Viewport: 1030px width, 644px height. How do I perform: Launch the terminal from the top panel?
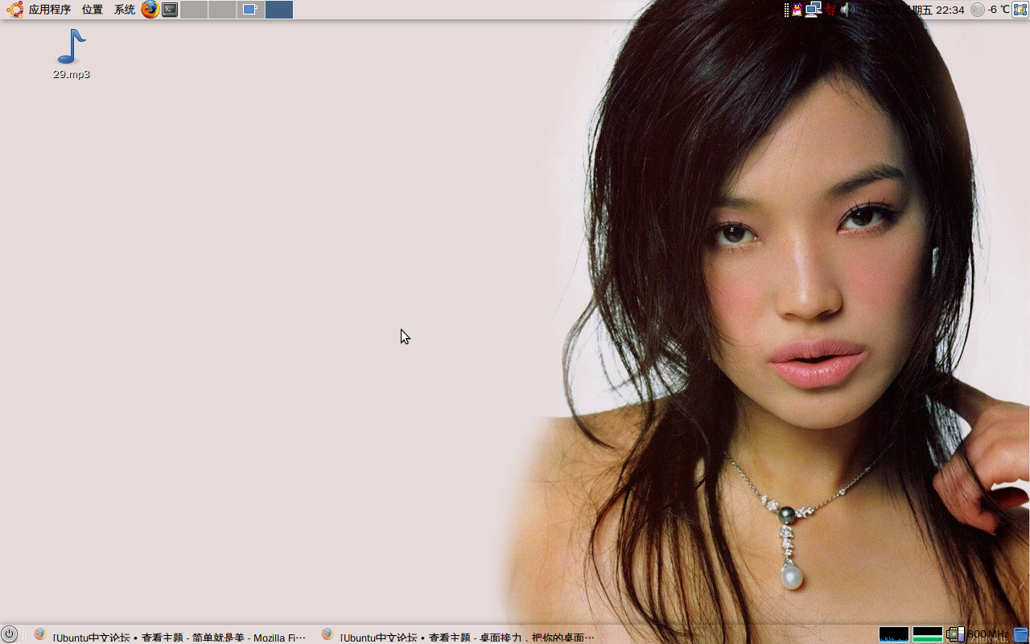click(170, 10)
